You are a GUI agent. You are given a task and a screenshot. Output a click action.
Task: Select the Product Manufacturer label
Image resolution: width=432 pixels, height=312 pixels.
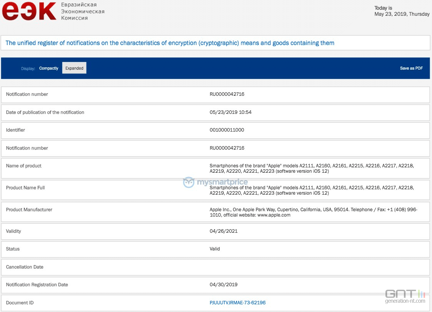point(29,210)
